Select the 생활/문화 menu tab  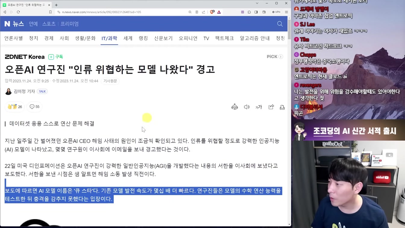[x=85, y=38]
